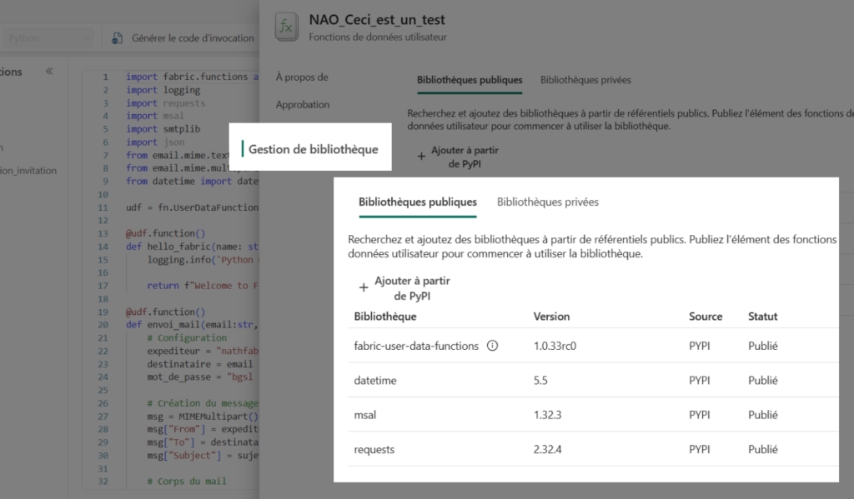Click the Statut column header
This screenshot has width=854, height=499.
(762, 317)
